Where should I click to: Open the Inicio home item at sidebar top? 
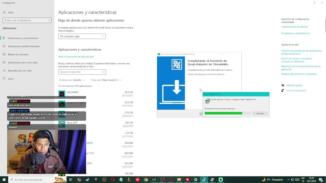[11, 12]
